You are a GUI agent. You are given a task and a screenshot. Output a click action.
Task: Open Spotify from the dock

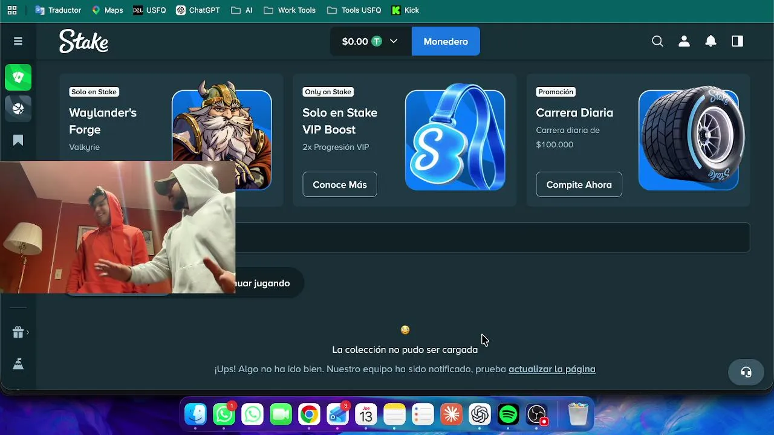(508, 414)
